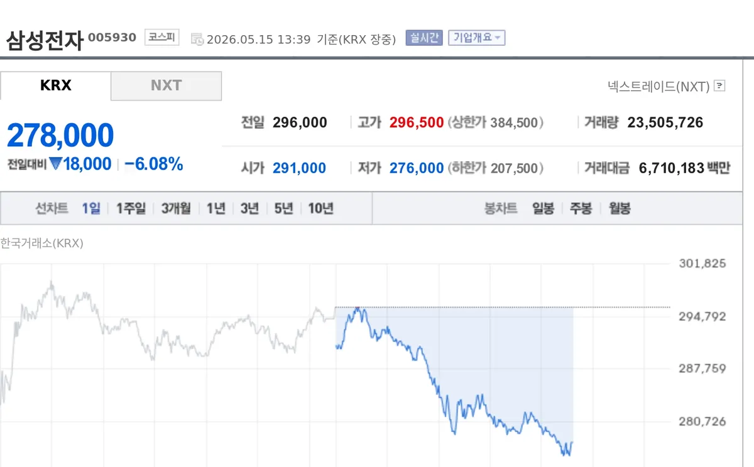Image resolution: width=754 pixels, height=467 pixels.
Task: Expand the 기업개요 dropdown
Action: [476, 38]
